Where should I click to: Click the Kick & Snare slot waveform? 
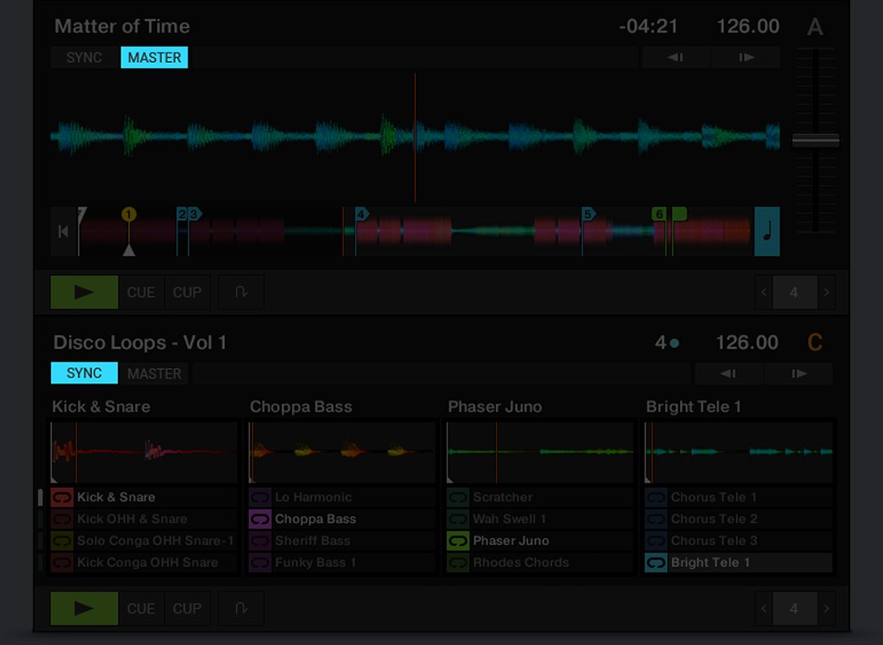click(143, 452)
